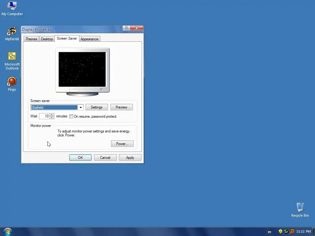Click the Show Desktop strip beside the clock
This screenshot has width=315, height=236.
pyautogui.click(x=313, y=232)
